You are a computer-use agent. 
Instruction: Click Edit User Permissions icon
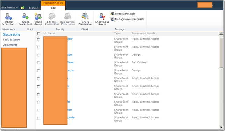coord(52,16)
